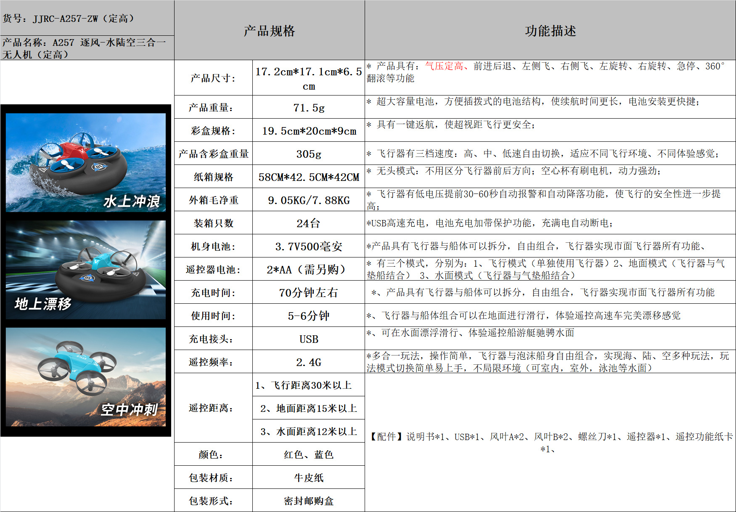736x512 pixels.
Task: Select the 颜色 label cell
Action: click(x=213, y=454)
